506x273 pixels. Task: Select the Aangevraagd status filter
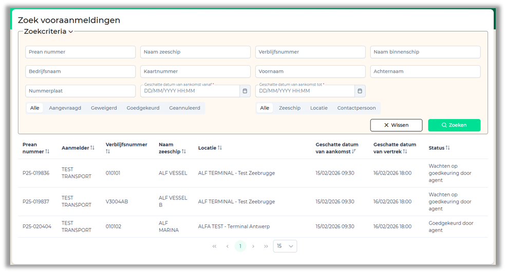[x=65, y=108]
